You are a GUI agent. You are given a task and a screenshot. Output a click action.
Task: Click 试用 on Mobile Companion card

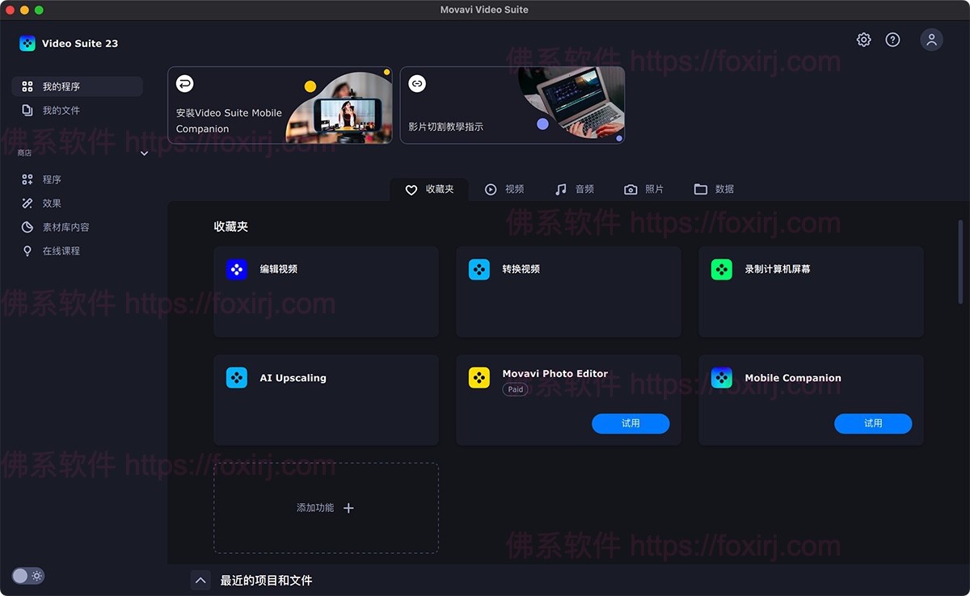(x=873, y=423)
